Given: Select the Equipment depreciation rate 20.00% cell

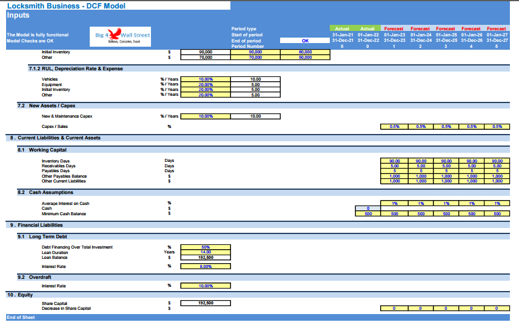Looking at the screenshot, I should (x=206, y=84).
